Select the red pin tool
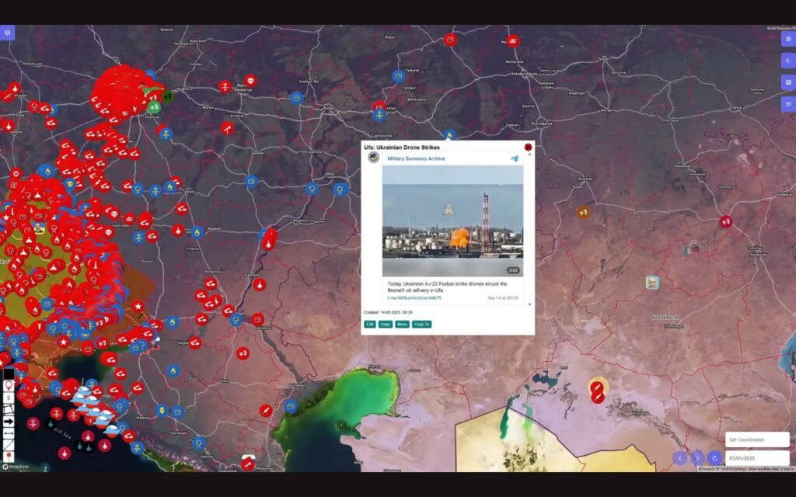796x497 pixels. (9, 457)
